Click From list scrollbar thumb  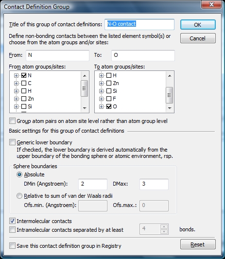[85, 88]
